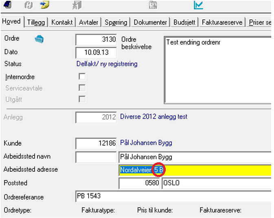Click the Arbeidssted navn field Pål Johansen Bygg
The height and width of the screenshot is (218, 274).
pyautogui.click(x=195, y=157)
